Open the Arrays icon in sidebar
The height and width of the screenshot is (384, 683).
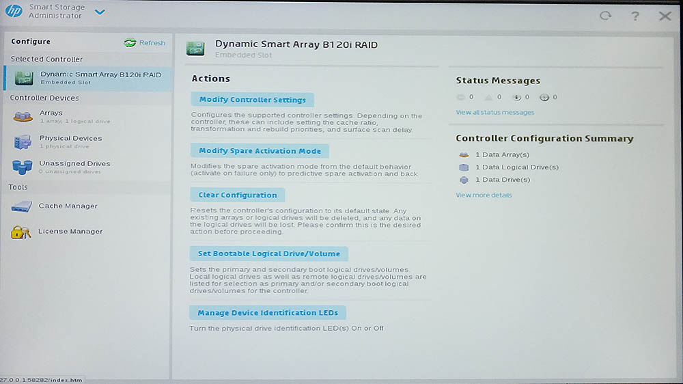click(23, 116)
